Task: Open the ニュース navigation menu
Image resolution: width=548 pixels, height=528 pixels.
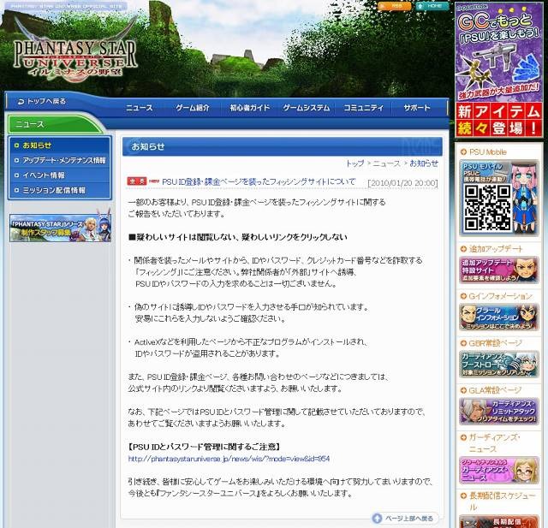Action: coord(140,108)
